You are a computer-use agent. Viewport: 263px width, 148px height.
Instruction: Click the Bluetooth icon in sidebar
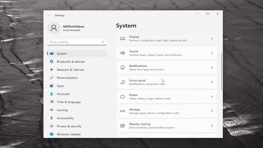point(51,62)
